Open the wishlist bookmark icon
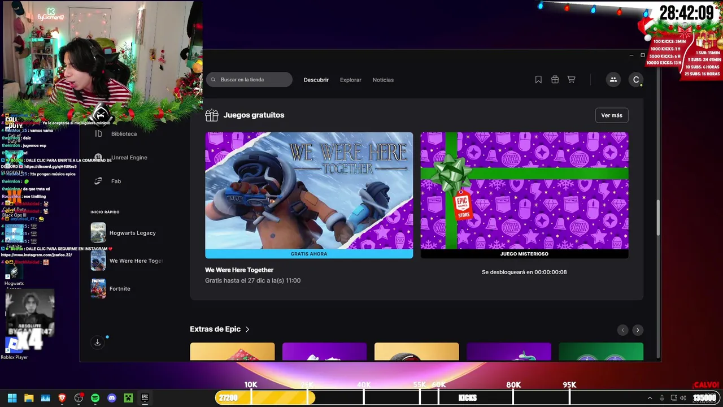The width and height of the screenshot is (723, 407). tap(538, 80)
